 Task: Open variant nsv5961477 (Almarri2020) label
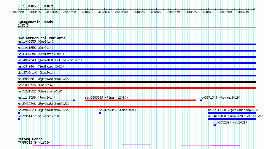[39, 116]
